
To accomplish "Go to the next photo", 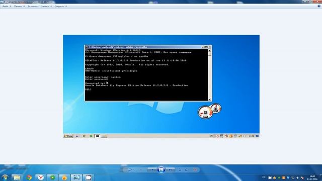I will click(170, 170).
